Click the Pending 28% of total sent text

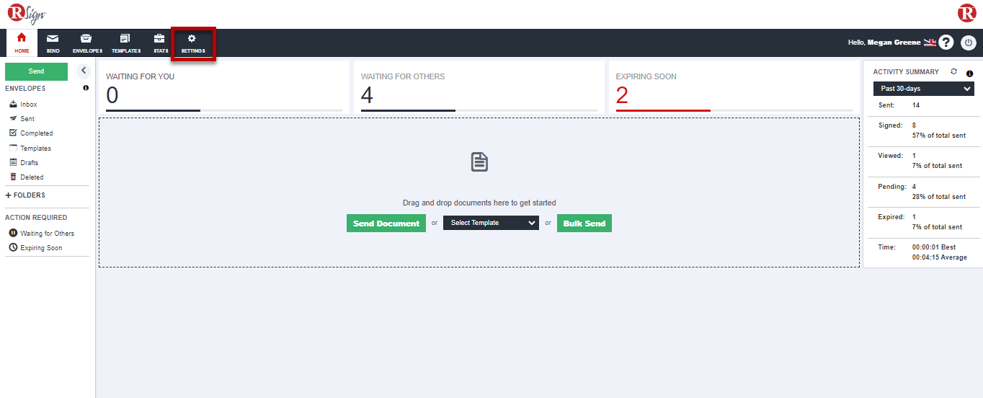(x=939, y=197)
